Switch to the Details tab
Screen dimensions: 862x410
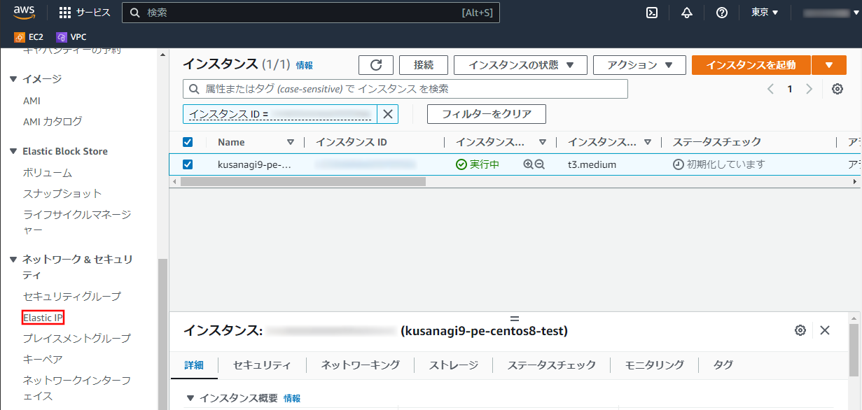pyautogui.click(x=194, y=365)
